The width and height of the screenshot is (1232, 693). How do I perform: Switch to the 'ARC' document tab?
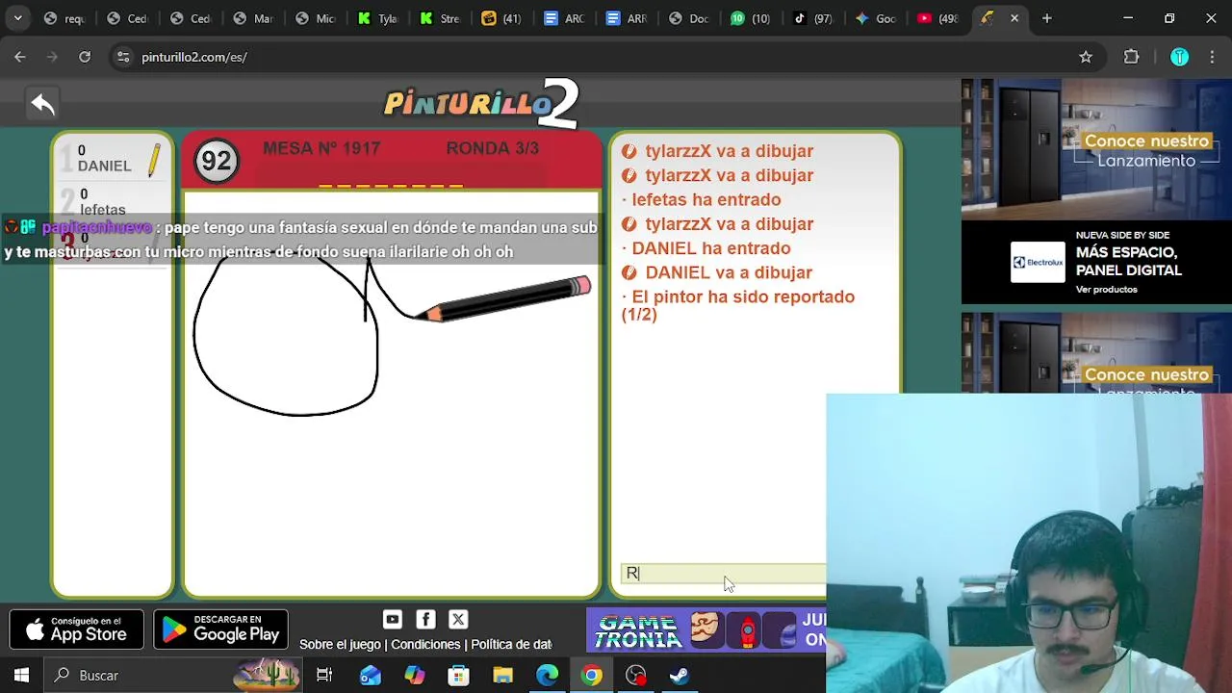click(x=566, y=18)
